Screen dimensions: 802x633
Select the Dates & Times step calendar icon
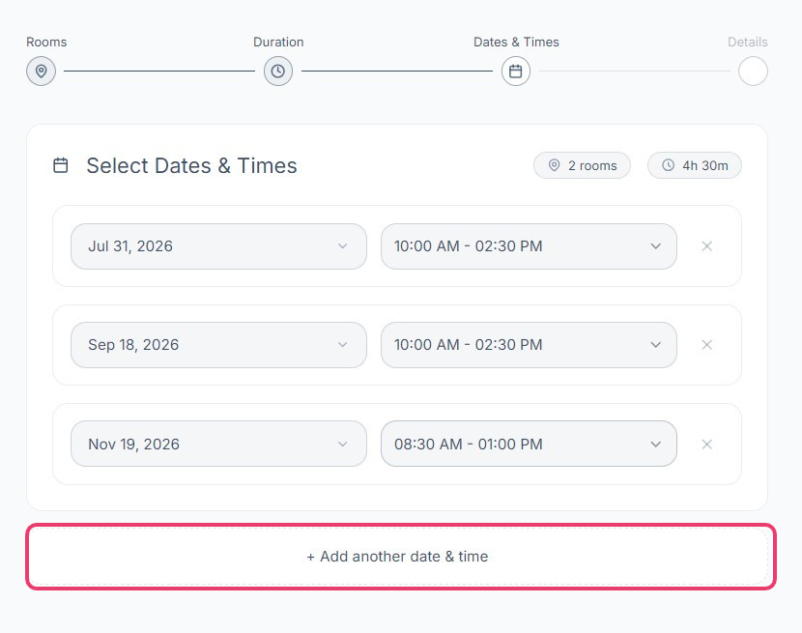516,72
